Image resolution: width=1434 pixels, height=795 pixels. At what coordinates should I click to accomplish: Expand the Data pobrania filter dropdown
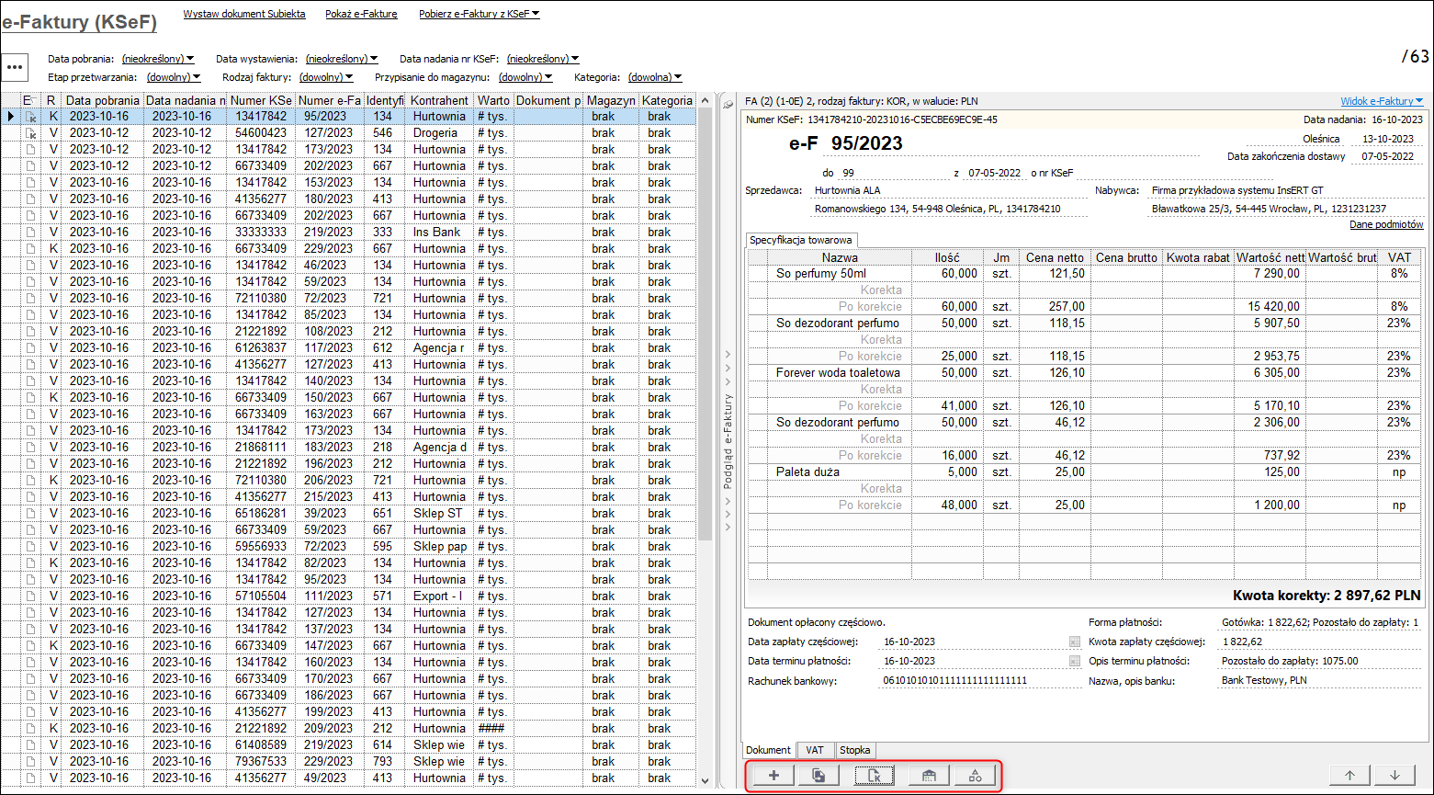pyautogui.click(x=157, y=59)
